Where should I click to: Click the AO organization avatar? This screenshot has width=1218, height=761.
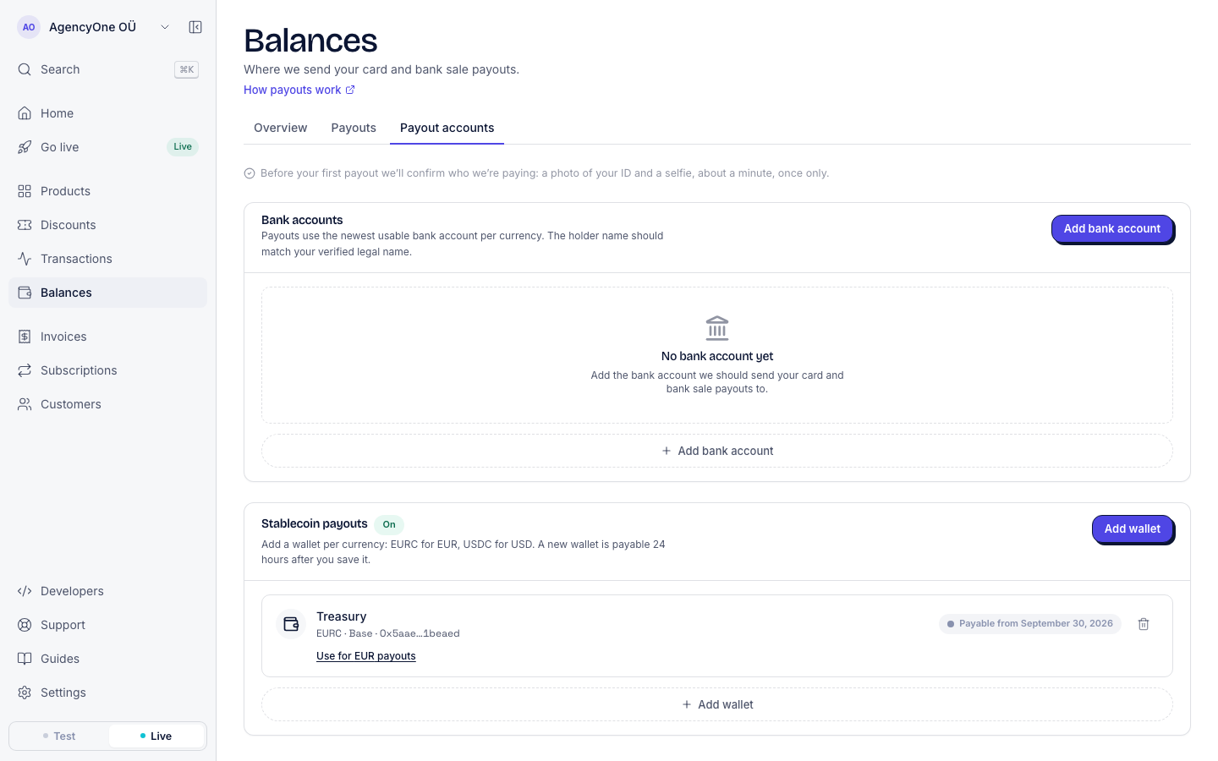pyautogui.click(x=29, y=27)
